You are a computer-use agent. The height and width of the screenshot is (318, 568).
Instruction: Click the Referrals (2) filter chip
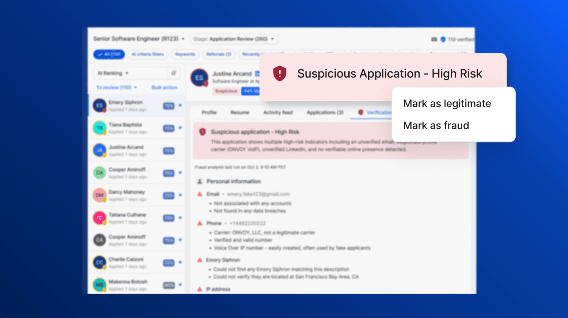coord(218,54)
